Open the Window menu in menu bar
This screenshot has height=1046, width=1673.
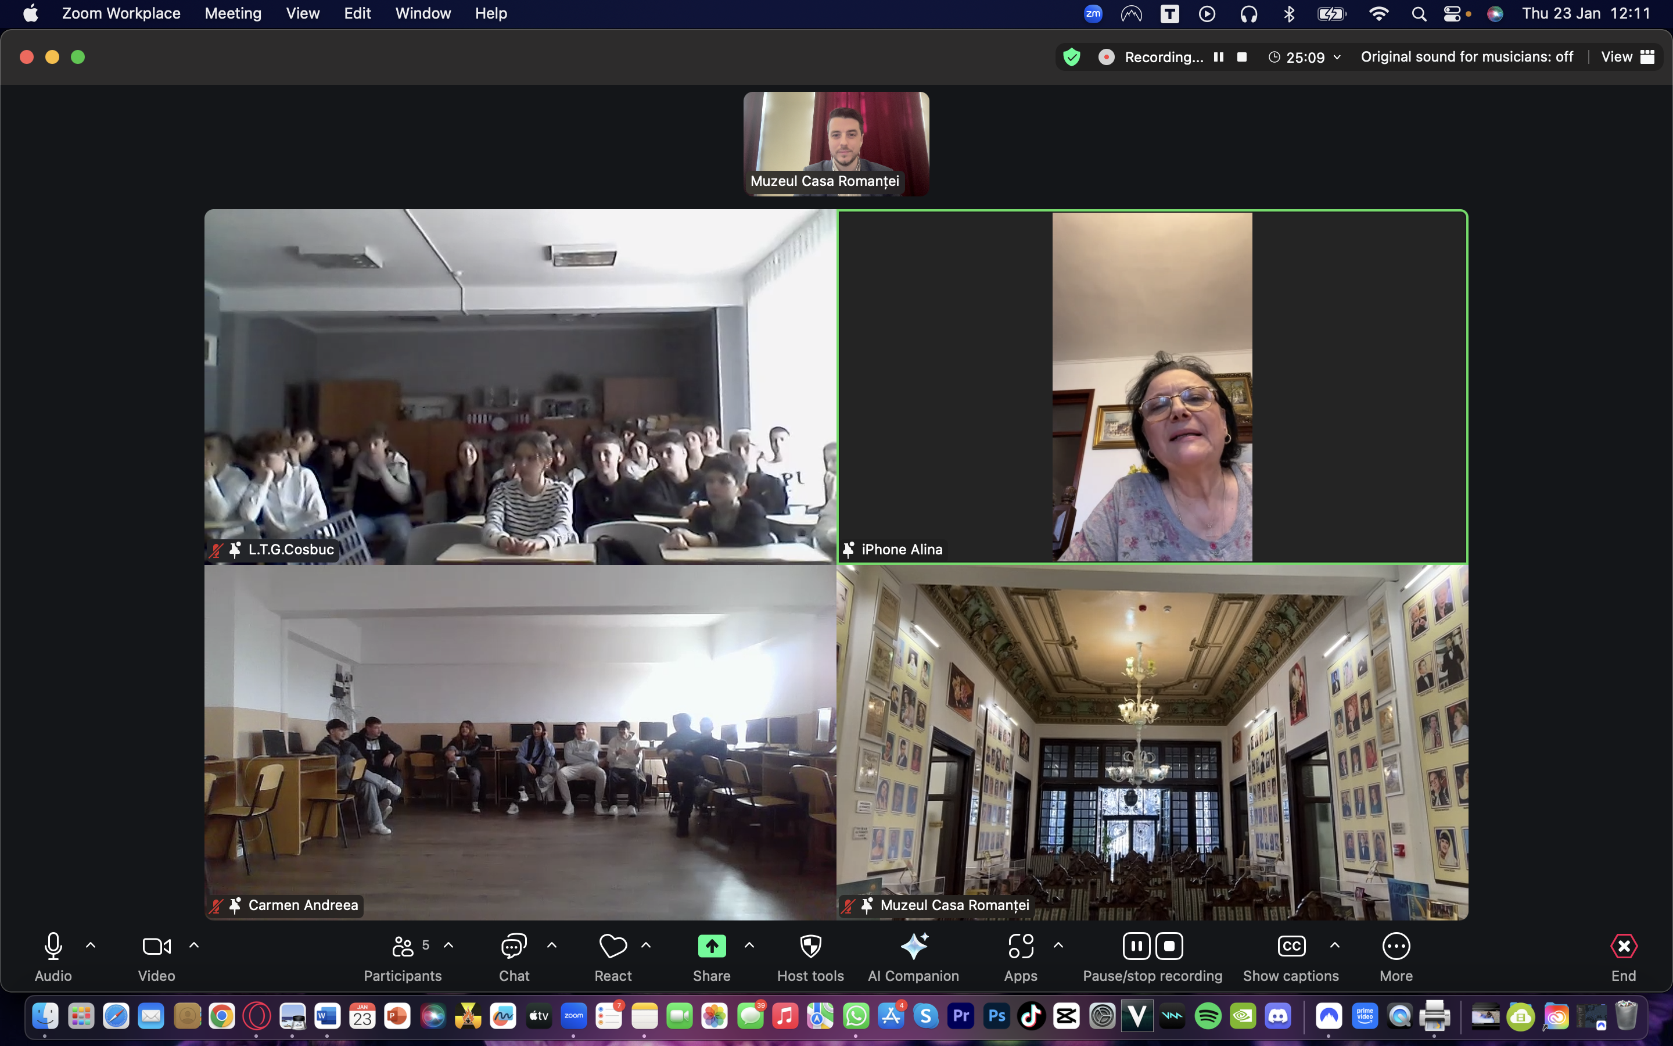click(x=422, y=13)
